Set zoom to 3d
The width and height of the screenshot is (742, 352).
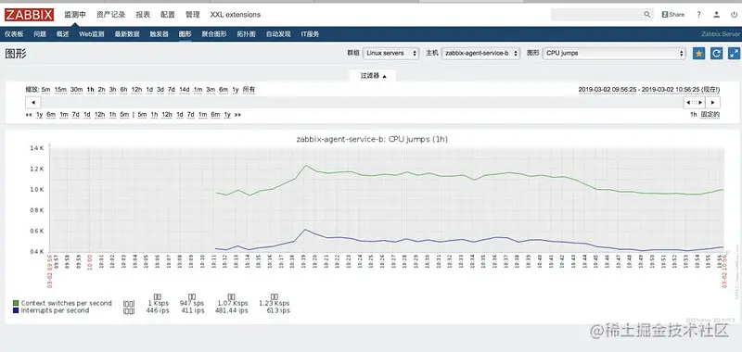click(x=160, y=89)
